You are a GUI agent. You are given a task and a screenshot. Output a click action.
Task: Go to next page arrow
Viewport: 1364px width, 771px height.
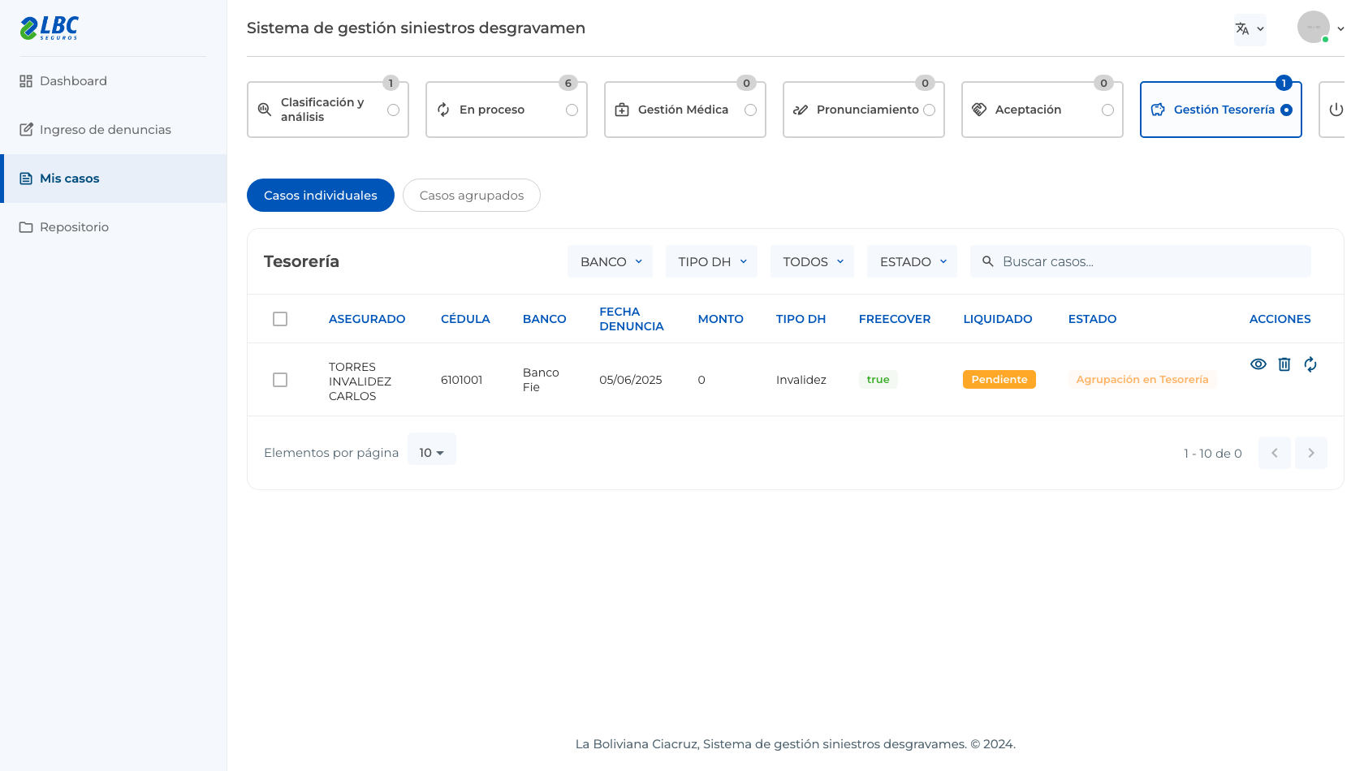pos(1311,453)
